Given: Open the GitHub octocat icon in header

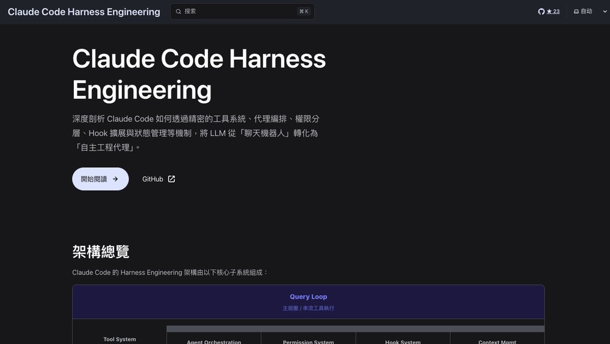Looking at the screenshot, I should [541, 12].
